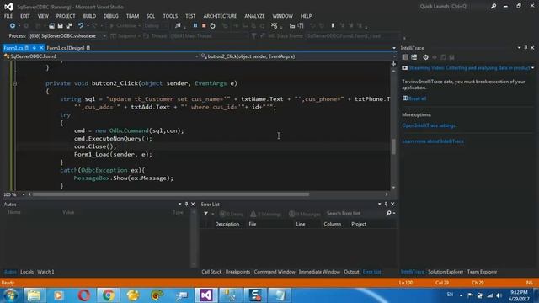Pin the IntelliTrace panel with pushpin icon
The width and height of the screenshot is (539, 303).
coord(526,48)
